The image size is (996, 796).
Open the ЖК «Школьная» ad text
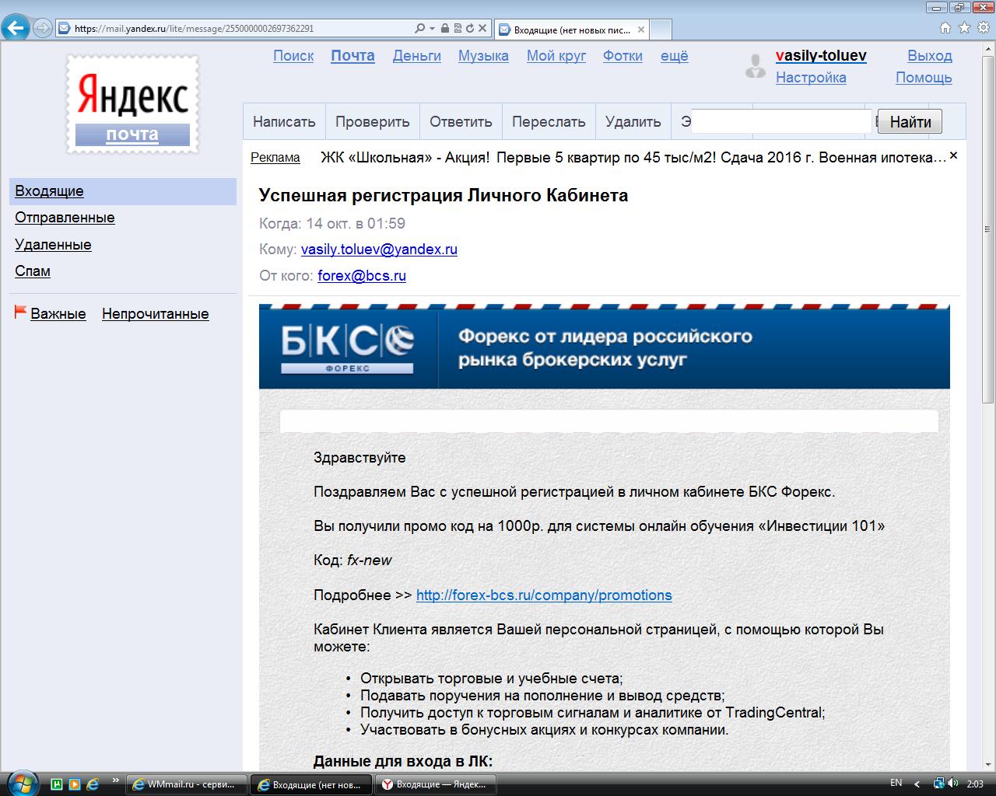pos(633,157)
